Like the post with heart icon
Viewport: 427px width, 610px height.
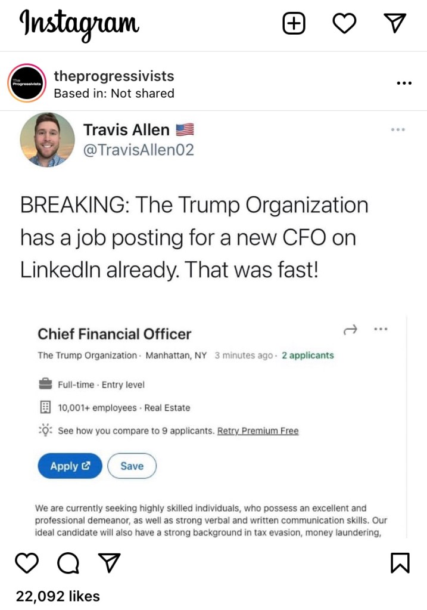pos(26,562)
